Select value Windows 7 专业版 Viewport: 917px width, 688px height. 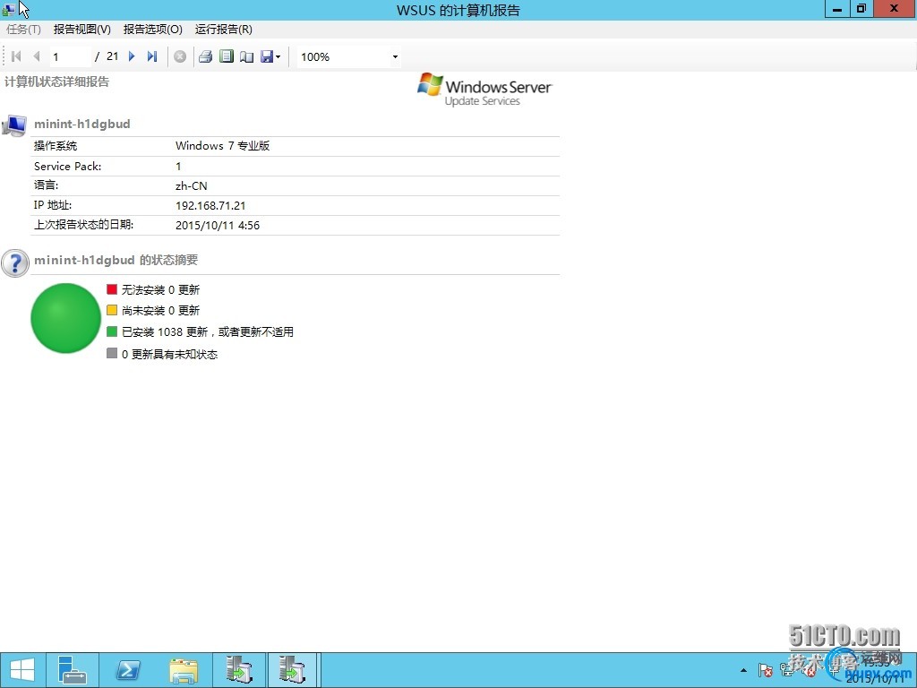(x=222, y=146)
